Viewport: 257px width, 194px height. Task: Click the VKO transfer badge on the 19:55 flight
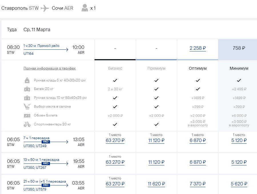46,163
